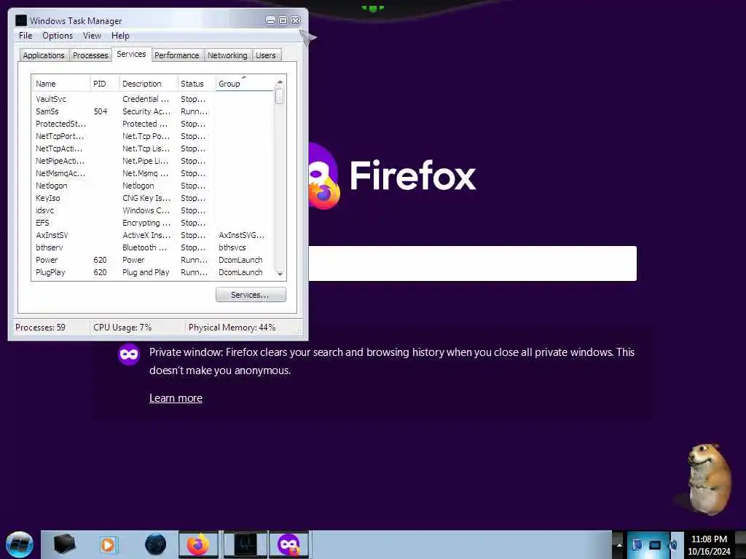Click the private browsing mask icon
The width and height of the screenshot is (746, 559).
[129, 354]
